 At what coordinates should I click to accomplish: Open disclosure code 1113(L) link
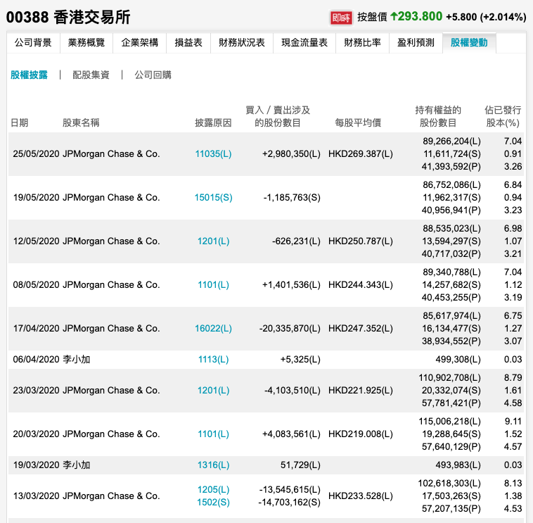pos(213,359)
